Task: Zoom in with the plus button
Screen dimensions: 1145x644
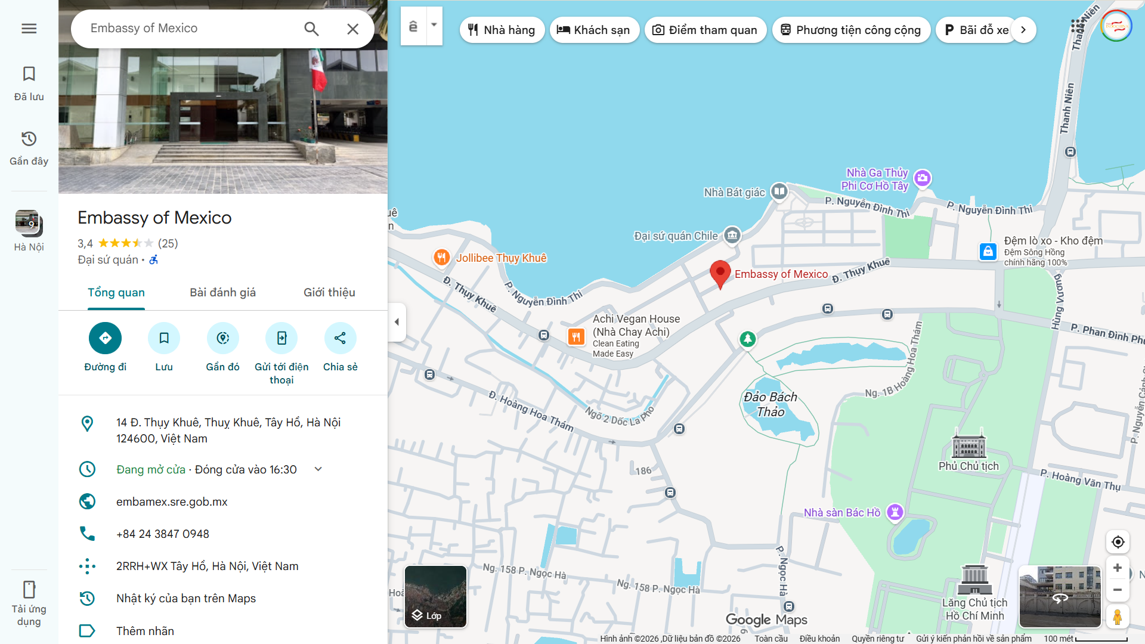Action: 1118,568
